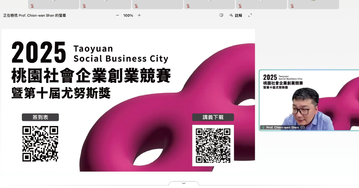Zoom out the shared screen with minus
The height and width of the screenshot is (188, 359).
117,15
